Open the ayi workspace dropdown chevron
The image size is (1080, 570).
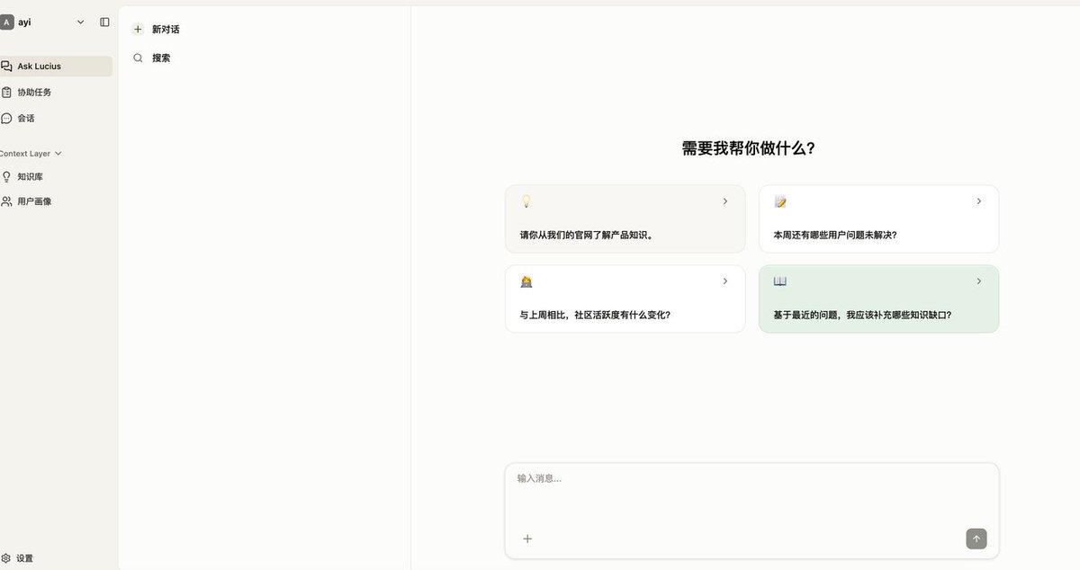click(x=81, y=22)
